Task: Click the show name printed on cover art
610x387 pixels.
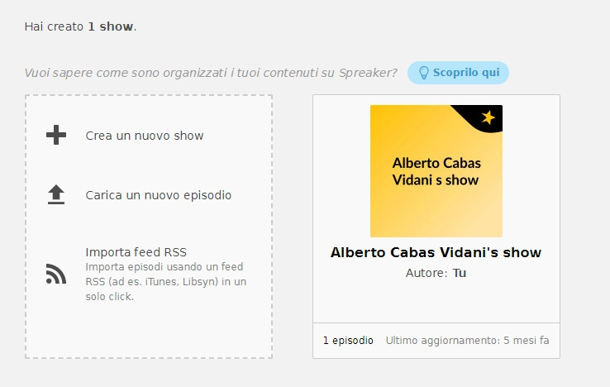Action: [x=436, y=171]
